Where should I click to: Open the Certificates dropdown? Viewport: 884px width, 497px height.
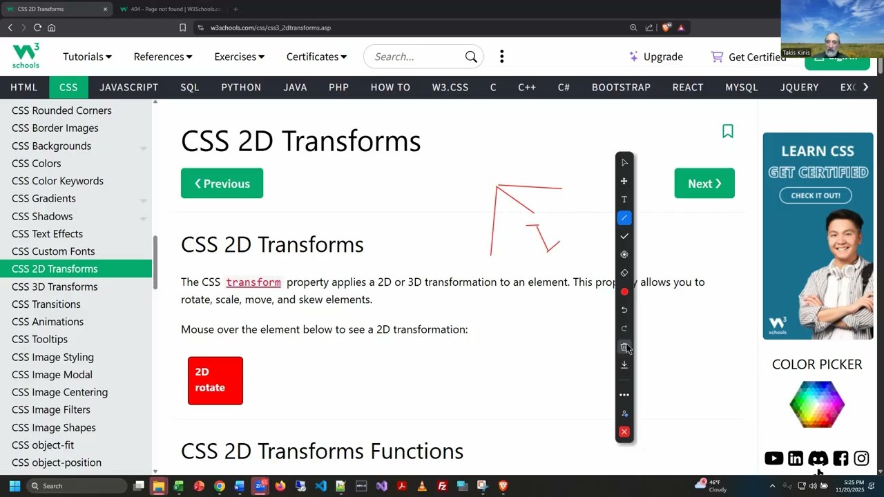[x=316, y=57]
